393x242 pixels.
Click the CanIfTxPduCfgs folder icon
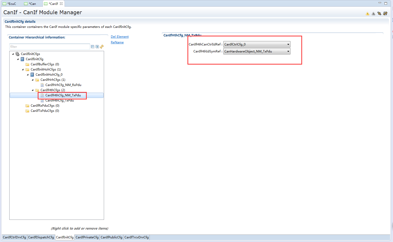(27, 111)
